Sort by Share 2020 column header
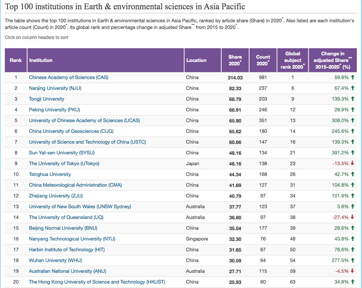Image resolution: width=362 pixels, height=288 pixels. tap(235, 60)
